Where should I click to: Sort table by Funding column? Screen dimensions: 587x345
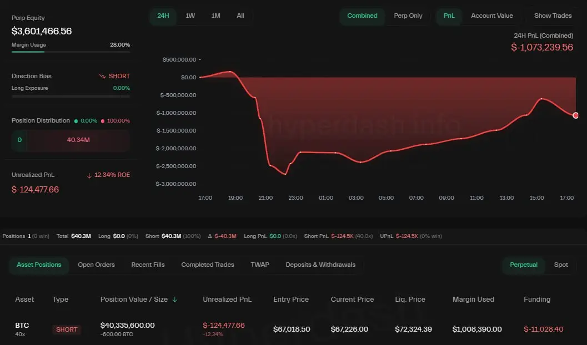[537, 300]
